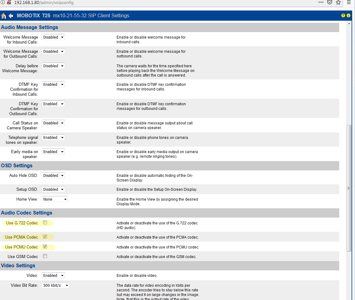The width and height of the screenshot is (355, 300).
Task: Open the yellow info icon in header
Action: pos(349,16)
